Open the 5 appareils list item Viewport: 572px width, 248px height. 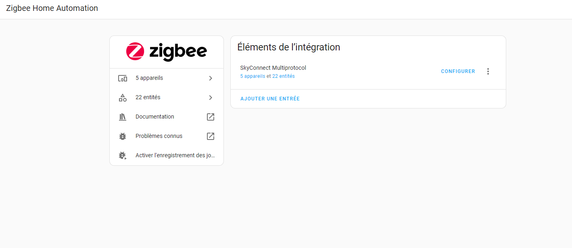(x=149, y=78)
